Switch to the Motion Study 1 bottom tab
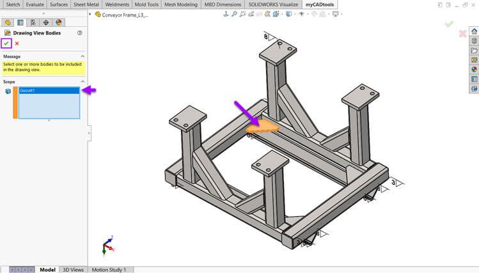The height and width of the screenshot is (273, 479). point(109,270)
